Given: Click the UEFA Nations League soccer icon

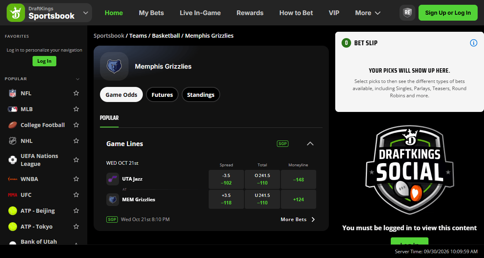Looking at the screenshot, I should pos(13,160).
